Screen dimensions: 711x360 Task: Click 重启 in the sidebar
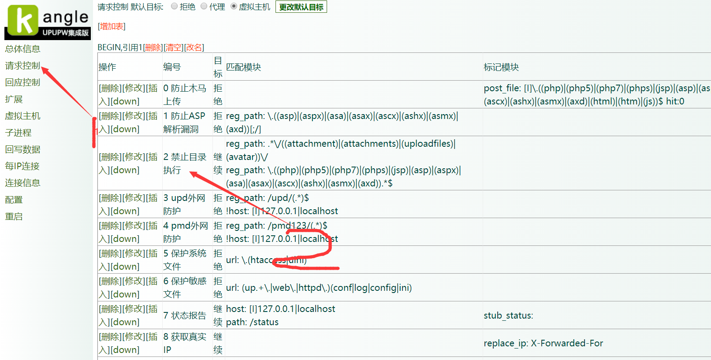pyautogui.click(x=14, y=216)
